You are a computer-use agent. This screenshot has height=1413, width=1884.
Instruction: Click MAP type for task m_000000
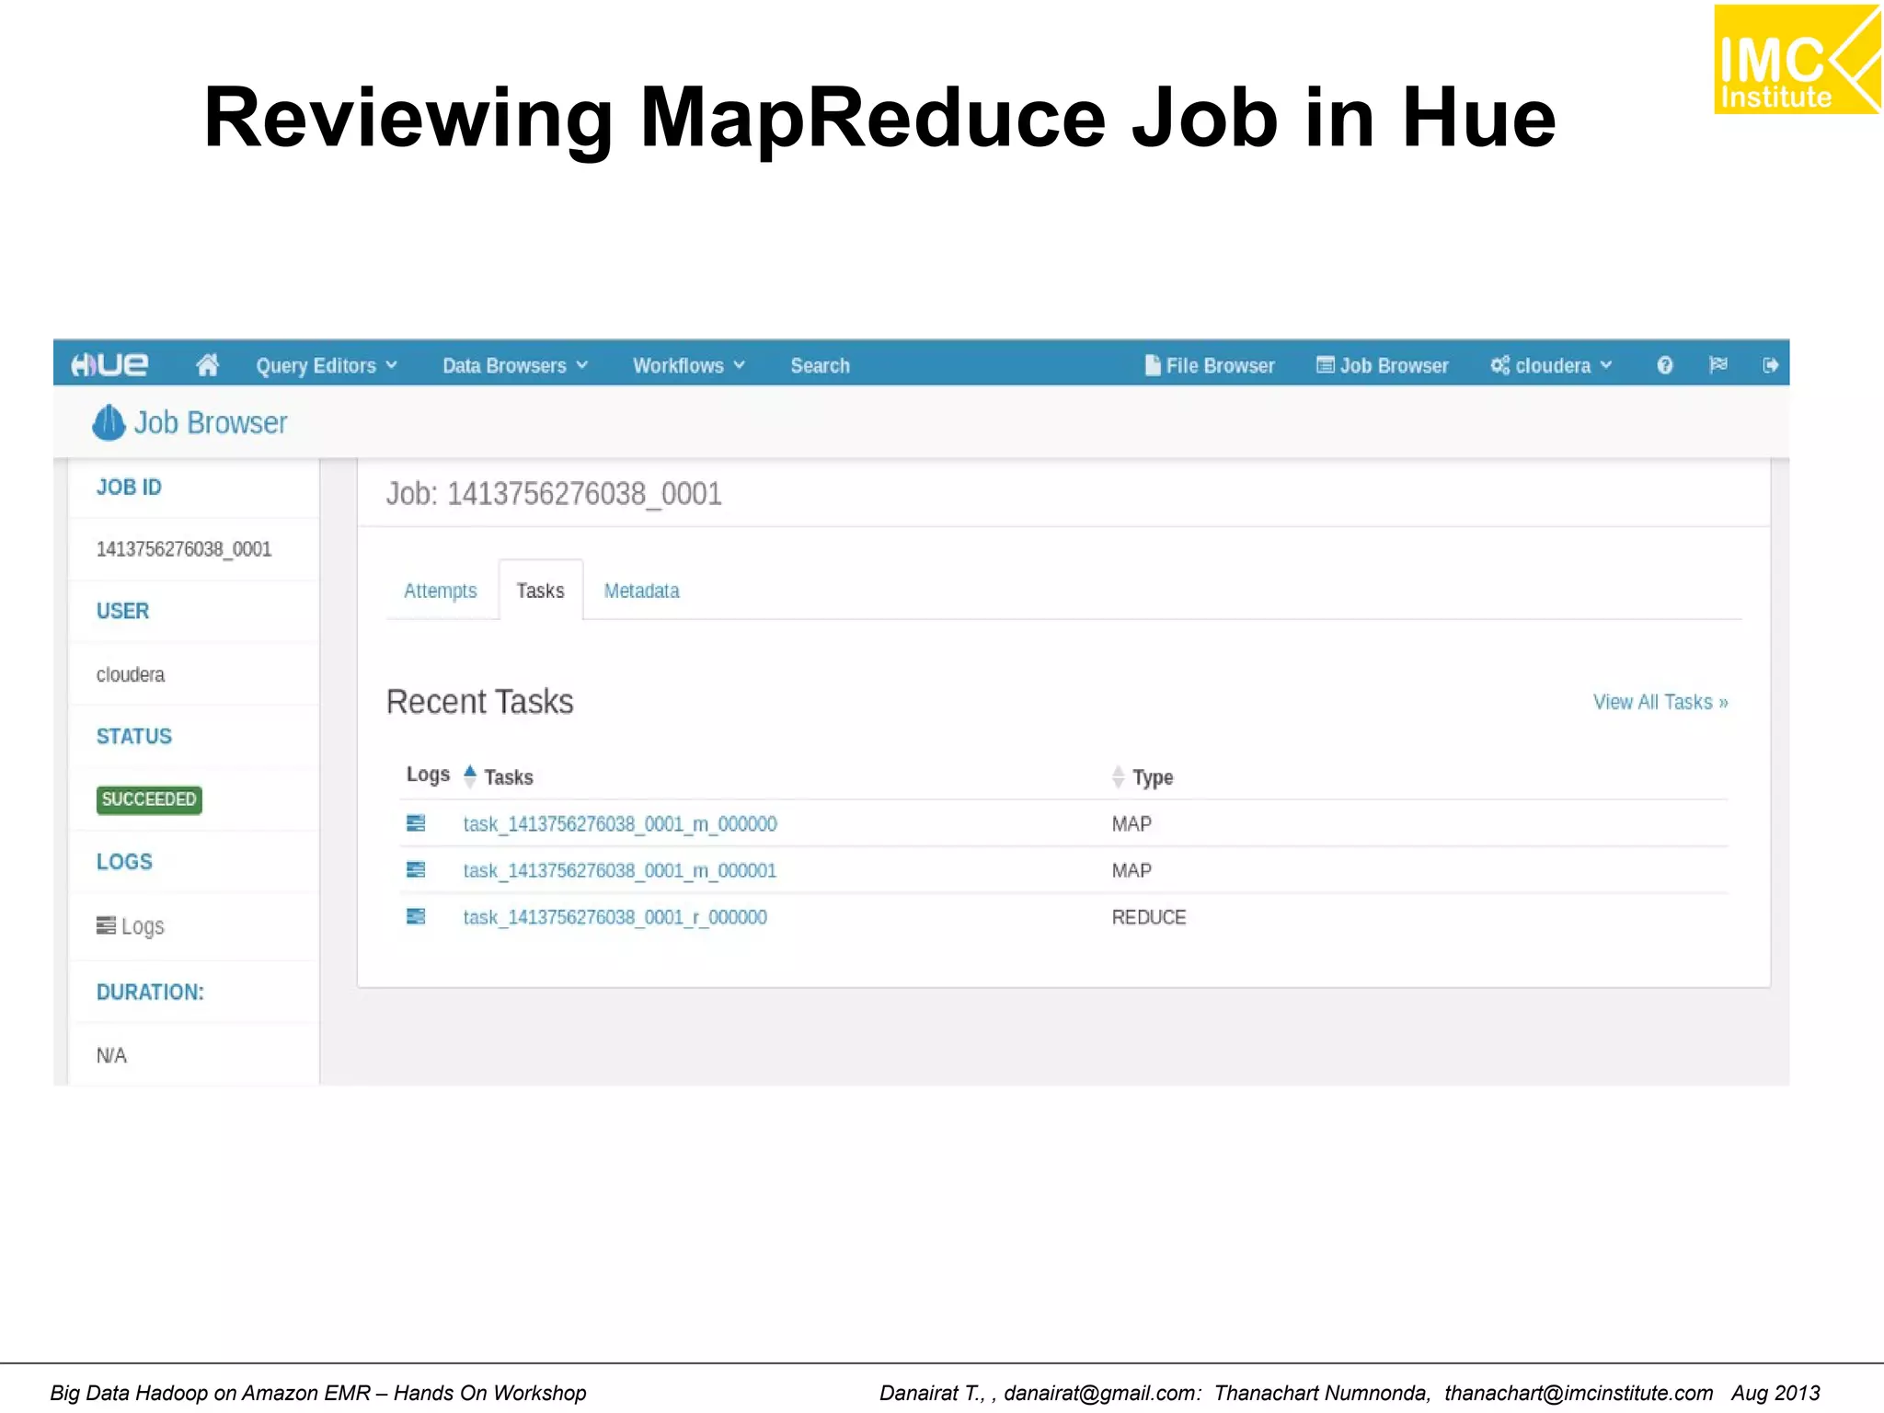pyautogui.click(x=1132, y=824)
